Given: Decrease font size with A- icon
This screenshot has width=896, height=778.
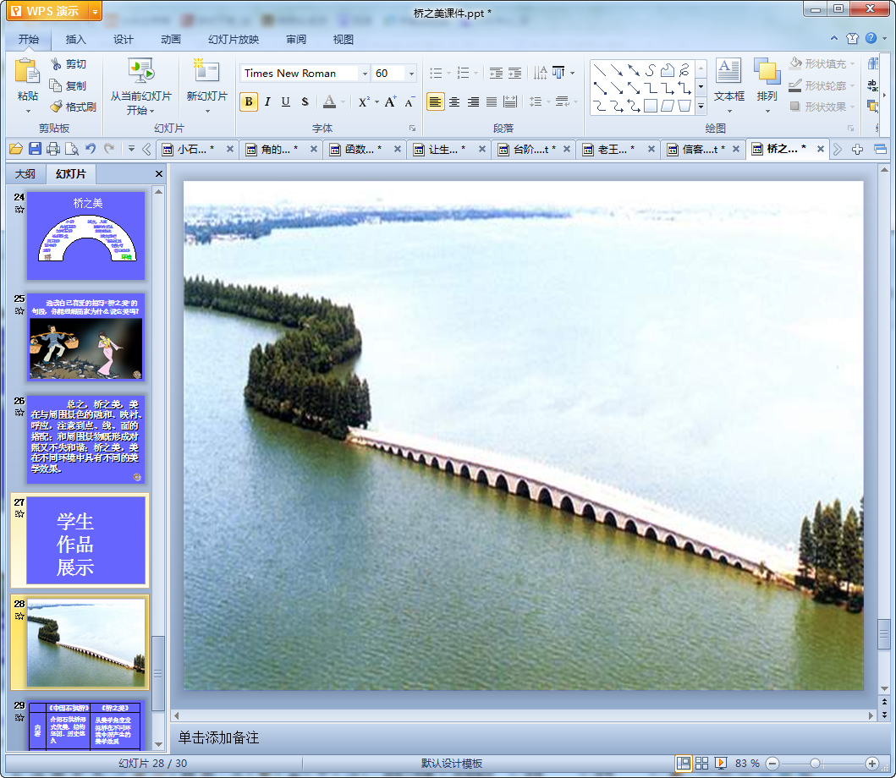Looking at the screenshot, I should coord(410,101).
